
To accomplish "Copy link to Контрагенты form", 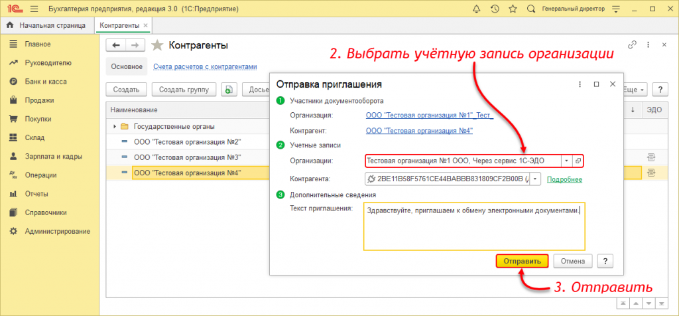I will [x=632, y=44].
